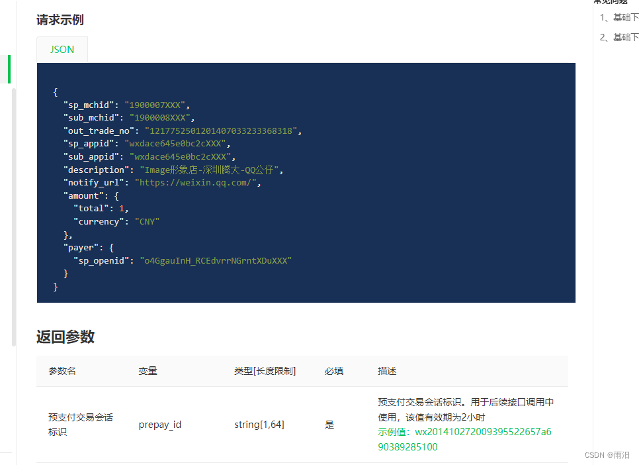Click the "currency": "CNY" line
The height and width of the screenshot is (465, 639).
coord(116,222)
